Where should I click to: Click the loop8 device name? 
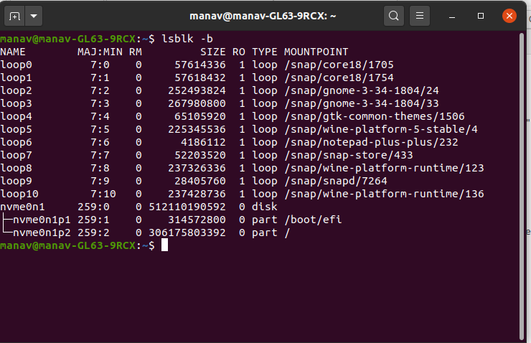point(16,168)
